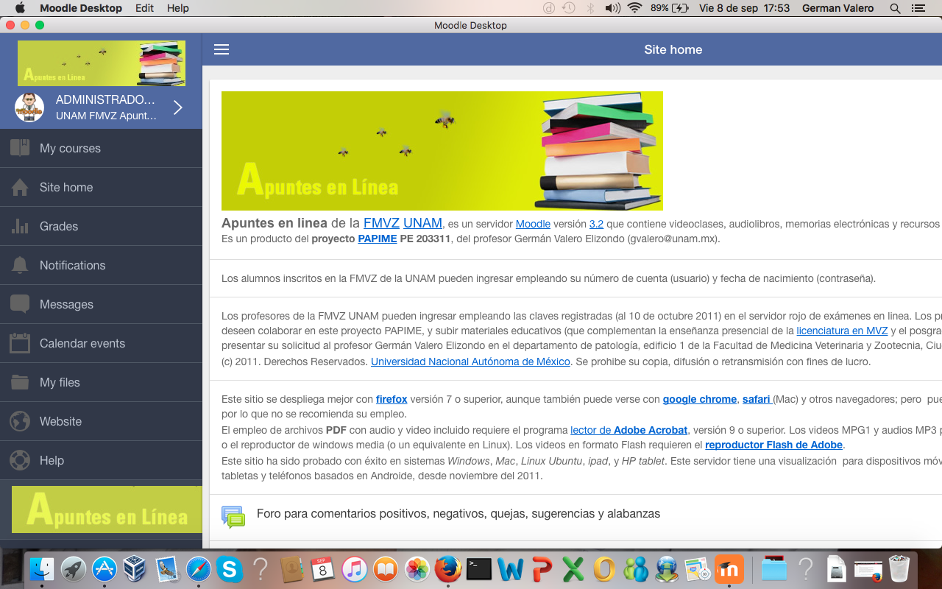942x589 pixels.
Task: Open Terminal from the dock
Action: click(479, 568)
